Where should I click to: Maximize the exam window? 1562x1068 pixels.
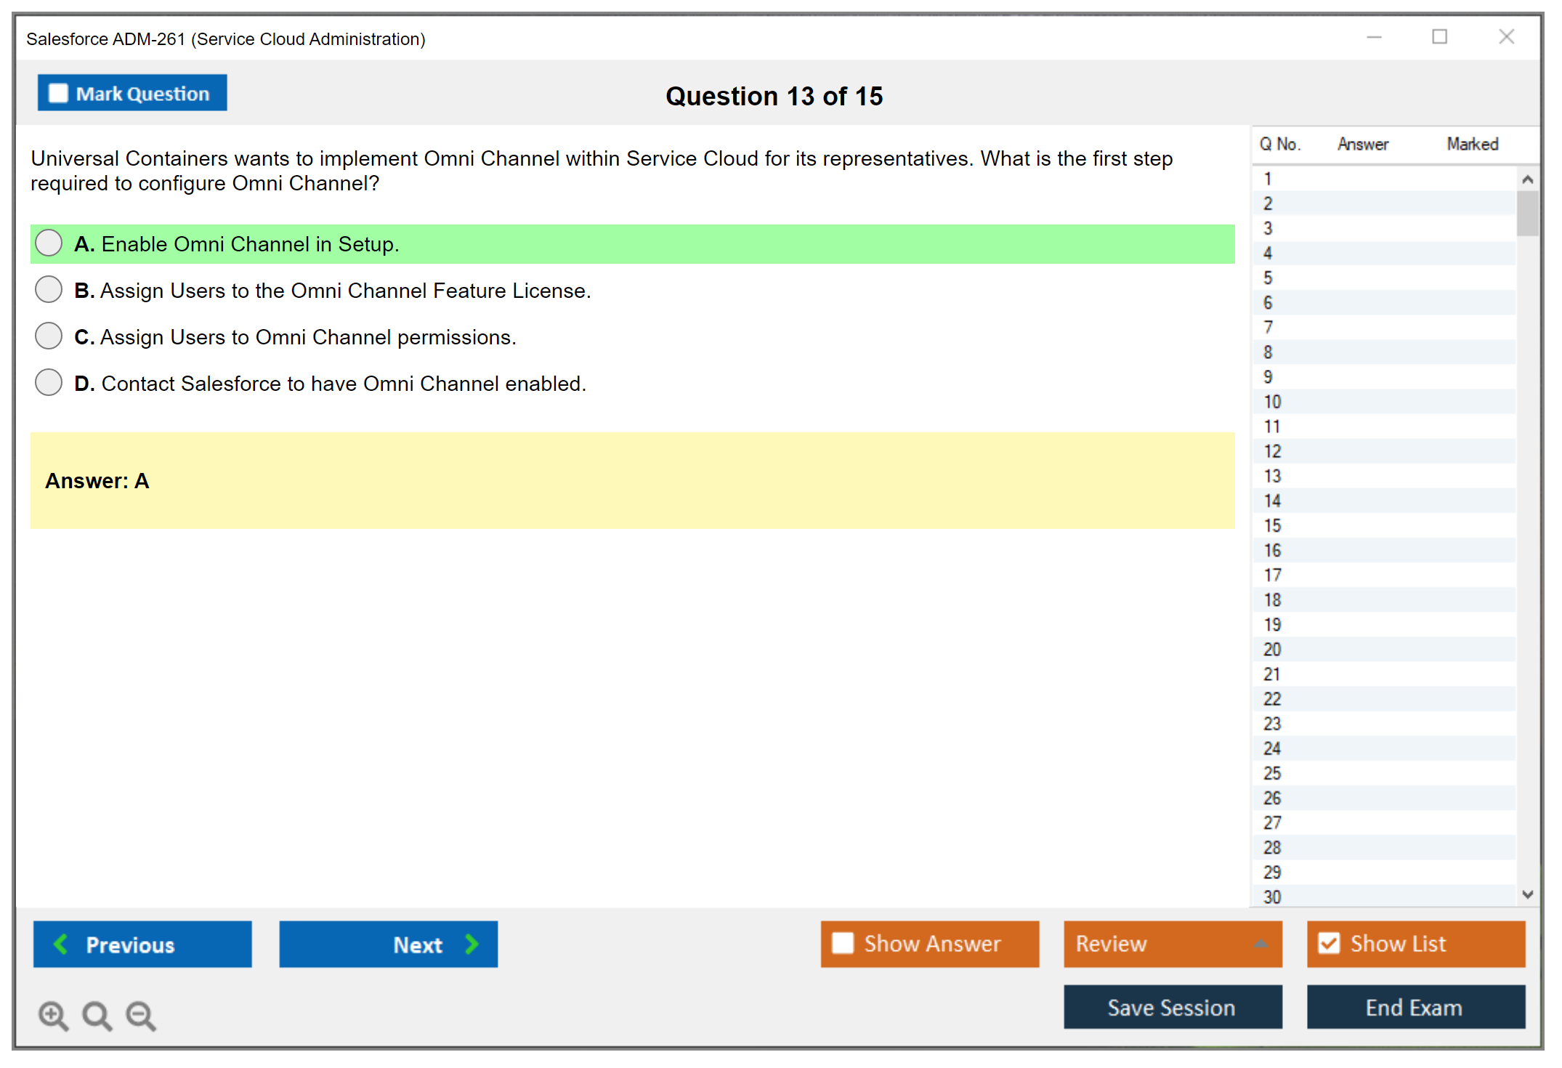1439,37
